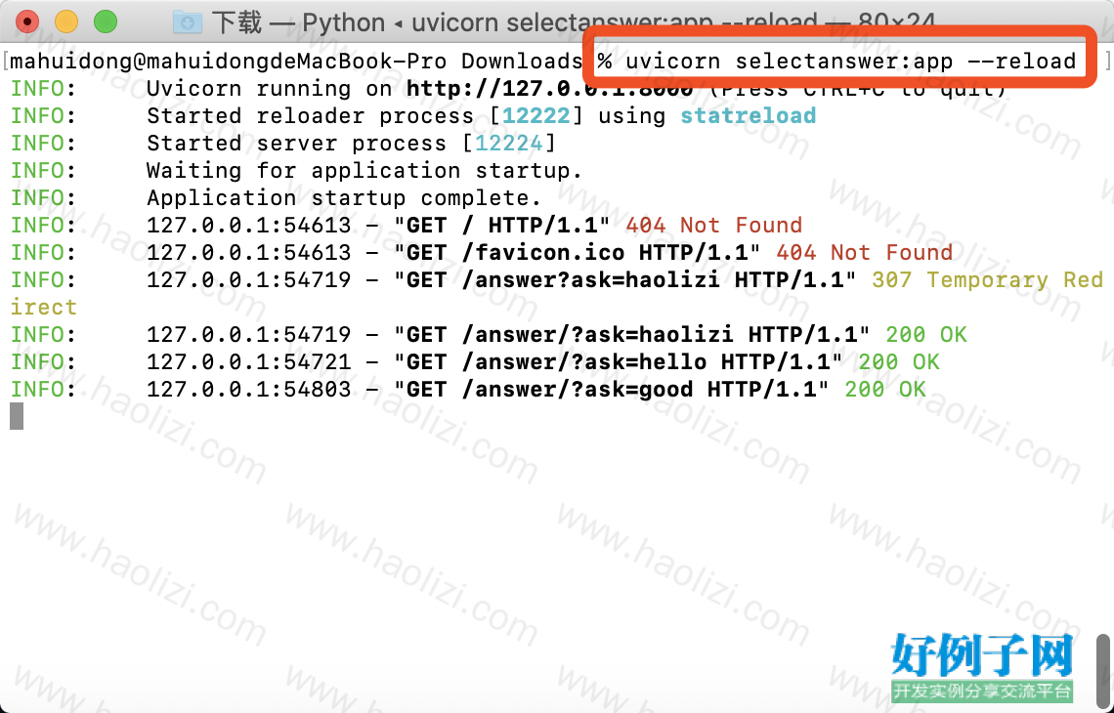The width and height of the screenshot is (1114, 713).
Task: Close the Terminal window with red button
Action: click(27, 22)
